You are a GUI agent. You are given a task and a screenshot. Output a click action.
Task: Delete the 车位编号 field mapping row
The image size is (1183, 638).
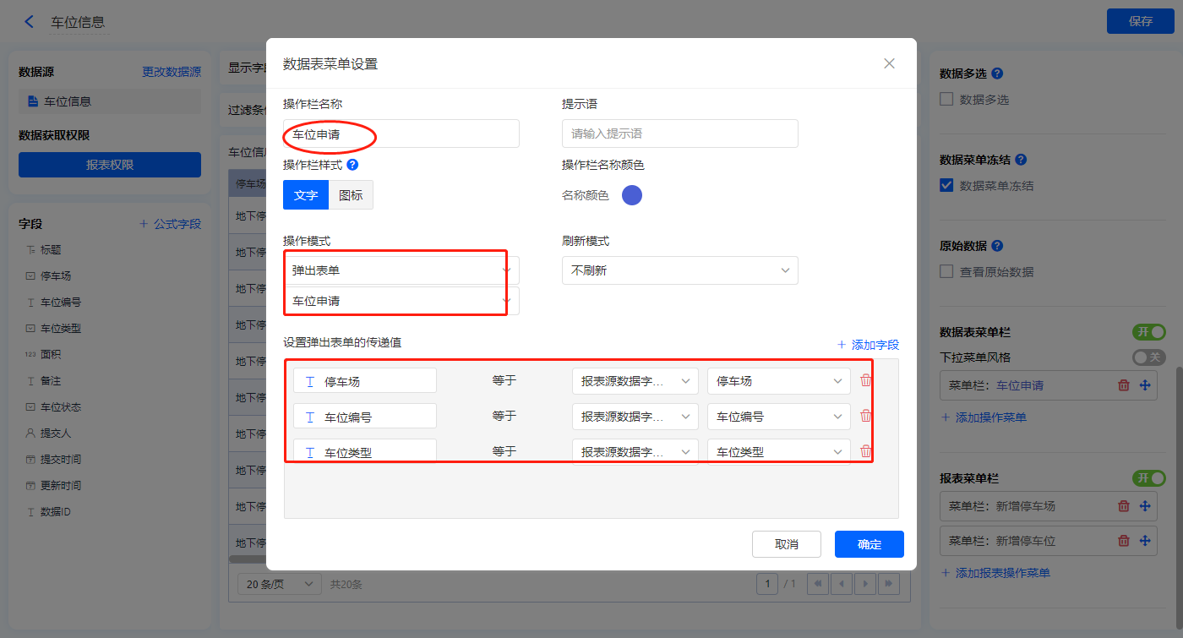[865, 416]
